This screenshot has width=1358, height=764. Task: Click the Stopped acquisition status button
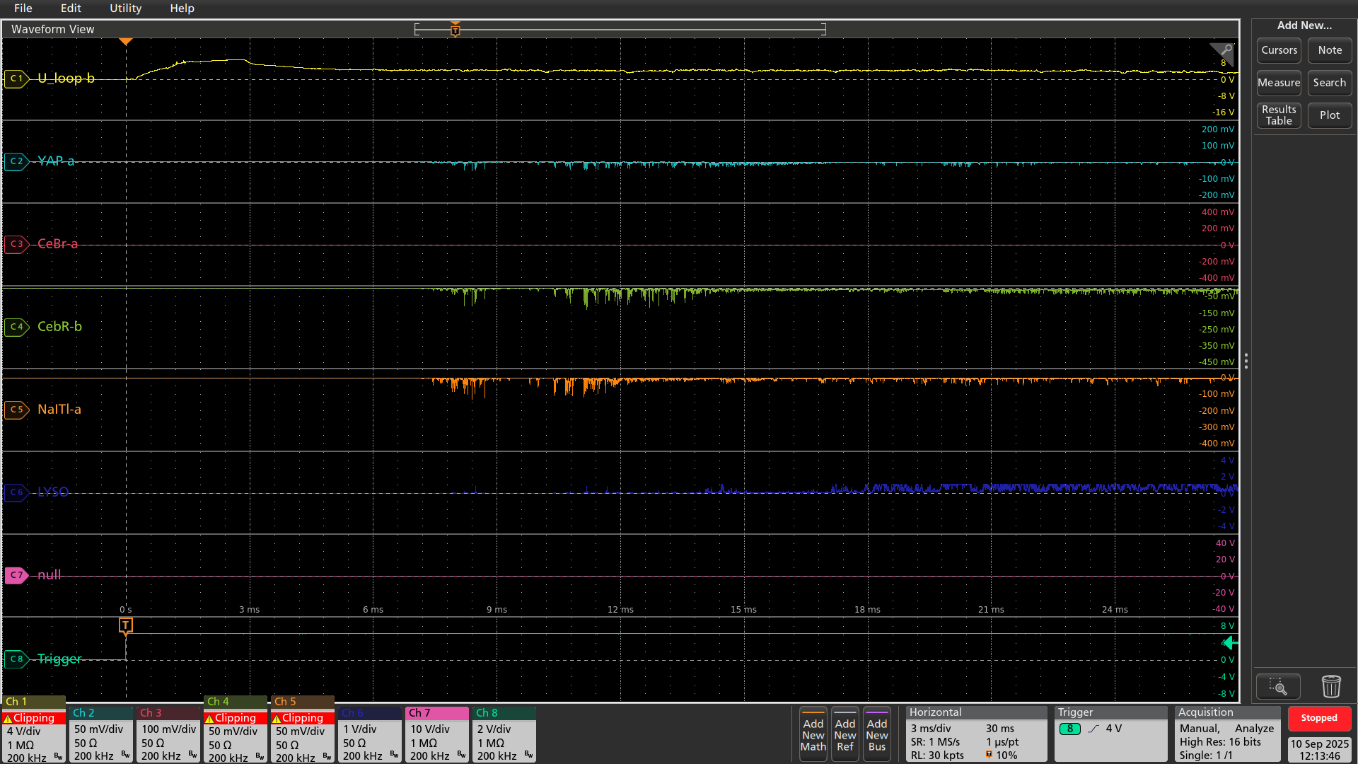click(x=1318, y=718)
